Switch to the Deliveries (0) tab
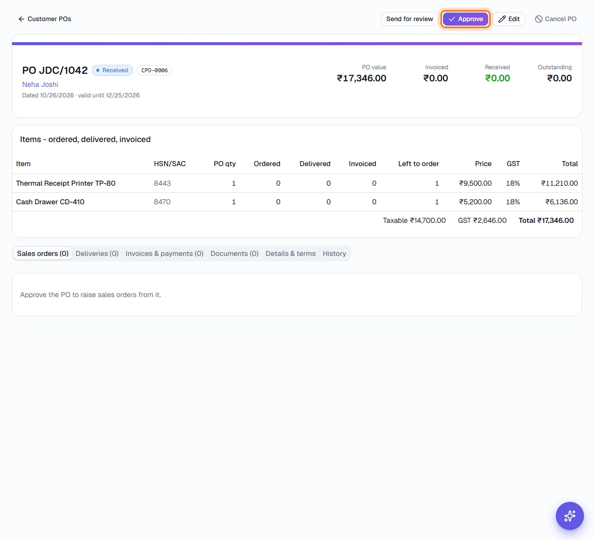The width and height of the screenshot is (594, 540). [97, 253]
